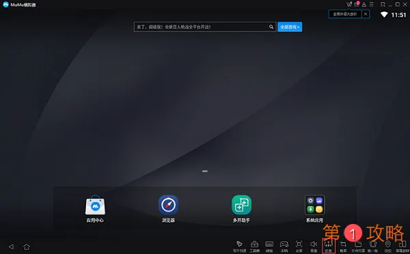The image size is (410, 254).
Task: Open the hamburger menu in title bar
Action: coord(371,5)
